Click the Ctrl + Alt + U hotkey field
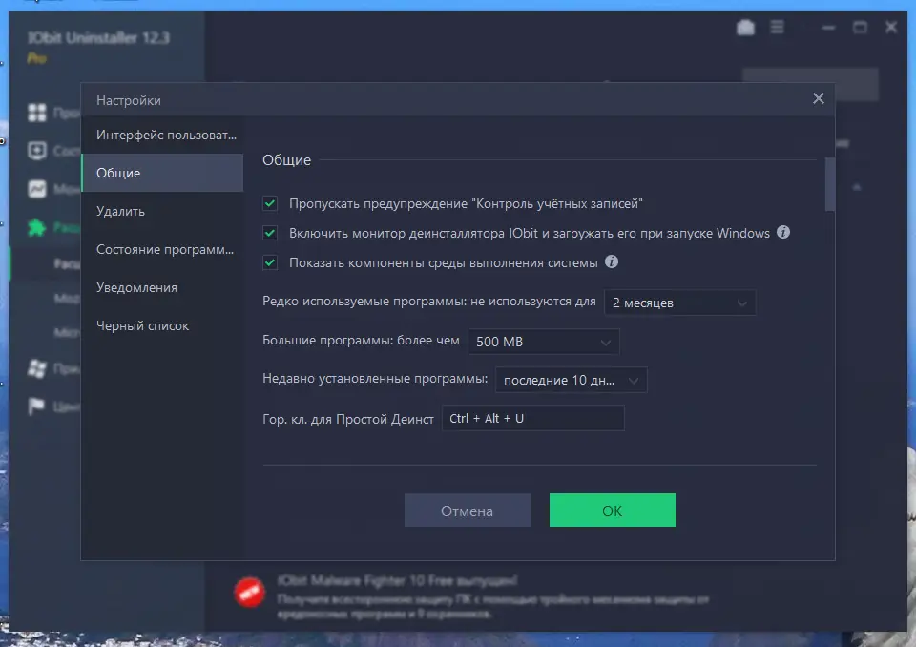This screenshot has width=916, height=647. (532, 419)
